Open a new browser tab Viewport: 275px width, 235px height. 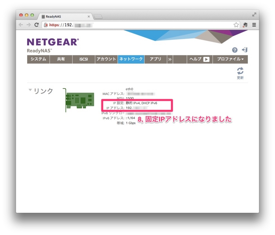click(x=98, y=16)
